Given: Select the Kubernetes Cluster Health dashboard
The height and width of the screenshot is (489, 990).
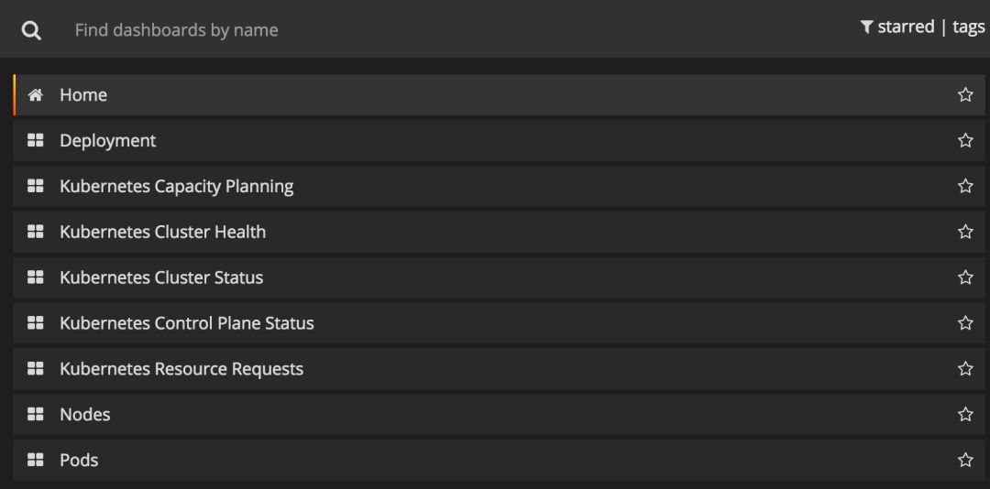Looking at the screenshot, I should [x=163, y=233].
